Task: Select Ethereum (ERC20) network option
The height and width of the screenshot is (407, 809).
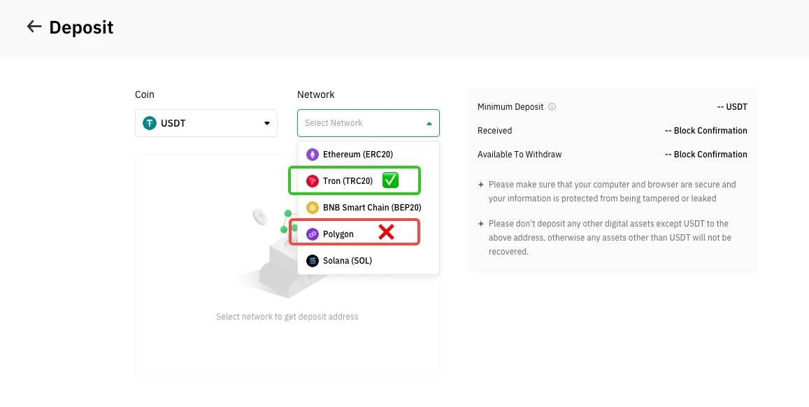Action: (368, 155)
